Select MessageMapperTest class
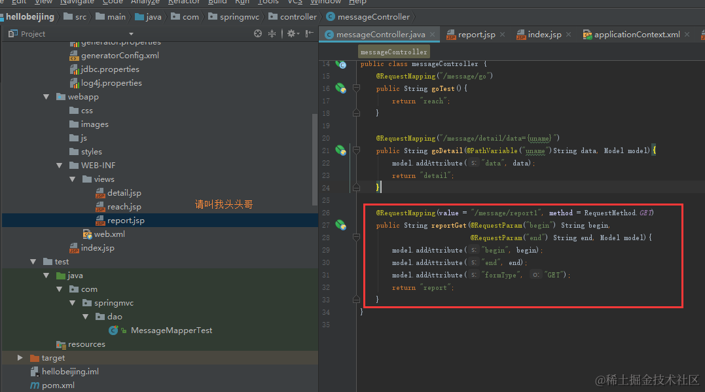Viewport: 705px width, 392px height. pos(172,330)
